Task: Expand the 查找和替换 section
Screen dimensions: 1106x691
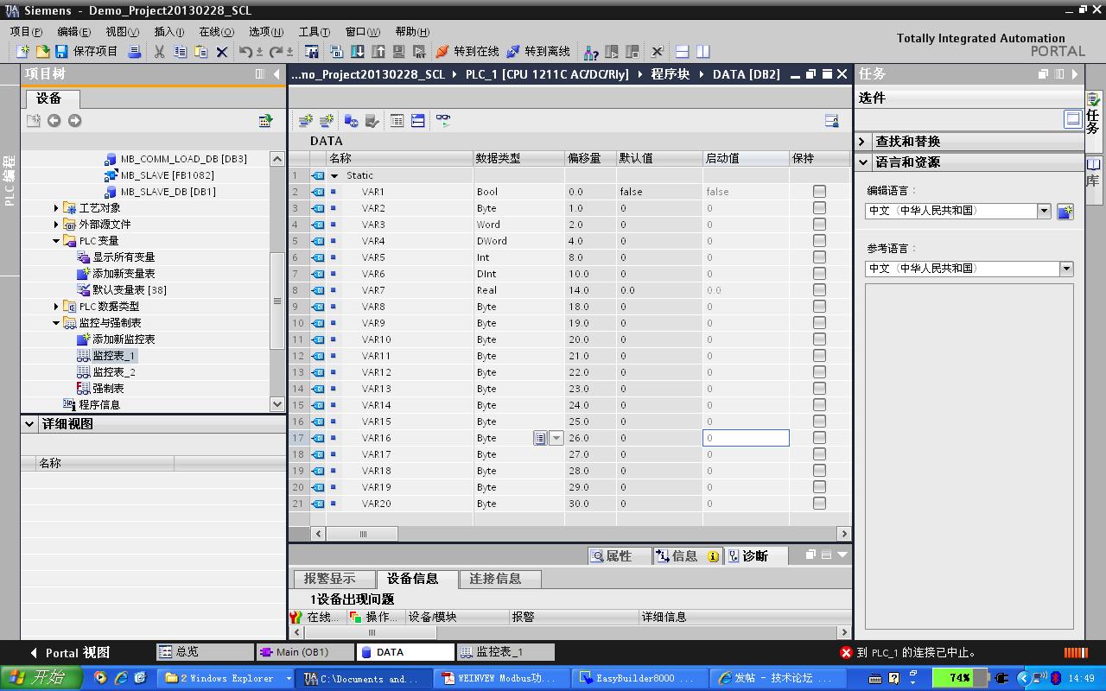Action: pos(862,142)
